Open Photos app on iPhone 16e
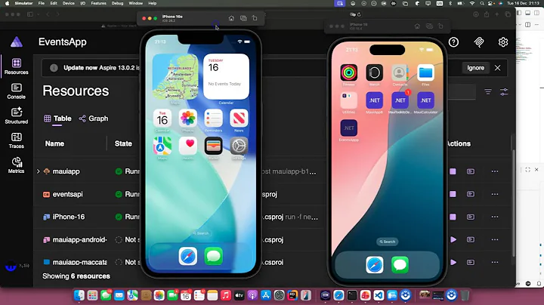This screenshot has height=305, width=544. coord(187,119)
